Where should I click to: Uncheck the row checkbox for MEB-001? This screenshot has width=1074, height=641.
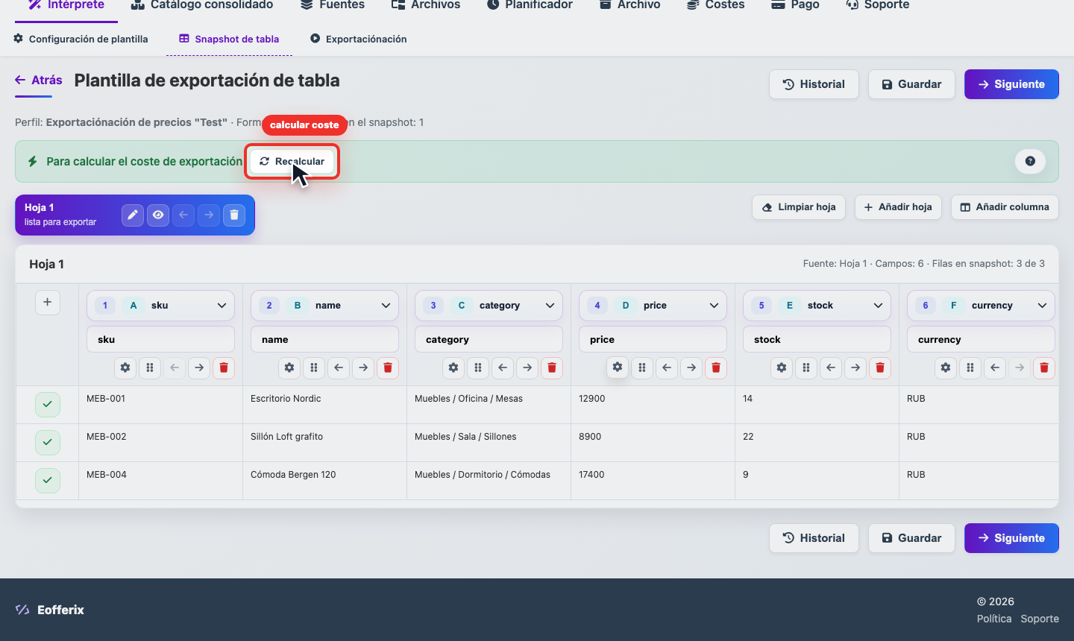(x=47, y=405)
